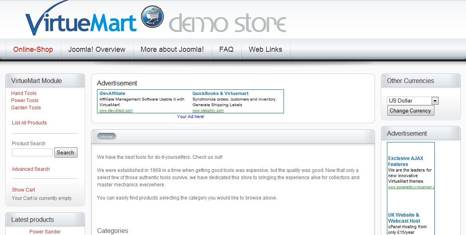Image resolution: width=466 pixels, height=235 pixels.
Task: Browse the Hand Tools category
Action: pos(24,93)
